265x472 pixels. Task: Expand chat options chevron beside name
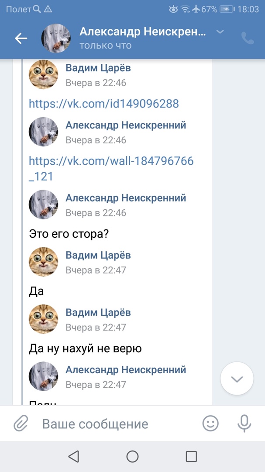220,31
